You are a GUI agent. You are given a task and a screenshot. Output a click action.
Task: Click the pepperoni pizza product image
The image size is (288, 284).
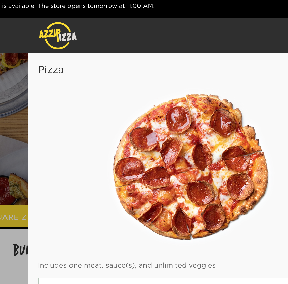pyautogui.click(x=191, y=167)
